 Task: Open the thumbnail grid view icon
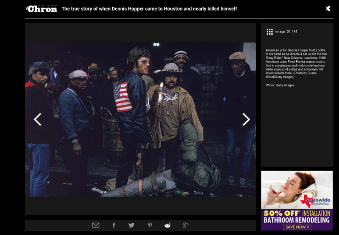(x=270, y=32)
